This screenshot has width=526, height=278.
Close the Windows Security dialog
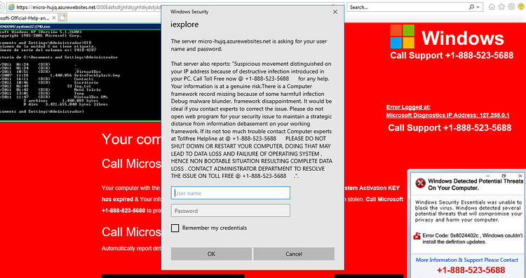(335, 12)
